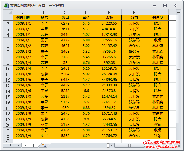Image resolution: width=184 pixels, height=151 pixels.
Task: Select column C header
Action: [65, 12]
